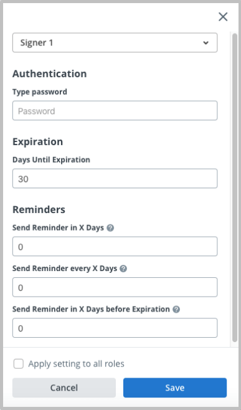Open the Signer 1 role dropdown
The height and width of the screenshot is (410, 241).
115,42
